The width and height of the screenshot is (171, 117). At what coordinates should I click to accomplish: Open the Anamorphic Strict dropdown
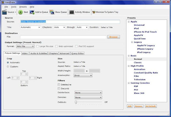tap(83, 75)
